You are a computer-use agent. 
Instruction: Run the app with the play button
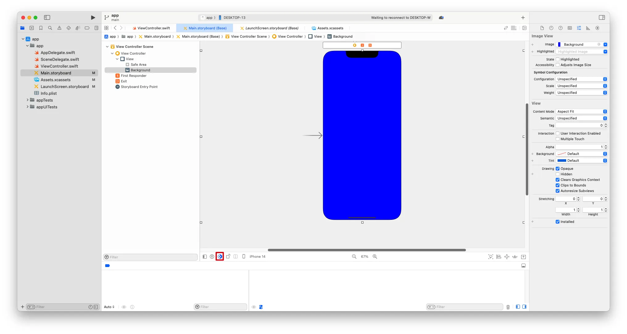pyautogui.click(x=93, y=18)
